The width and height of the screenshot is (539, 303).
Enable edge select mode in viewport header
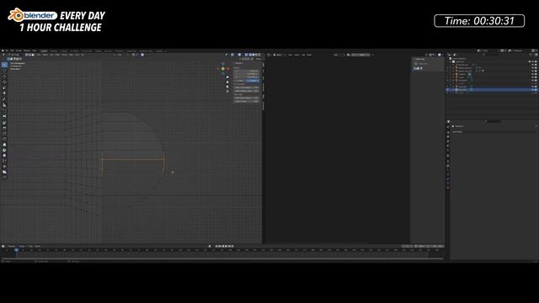30,55
